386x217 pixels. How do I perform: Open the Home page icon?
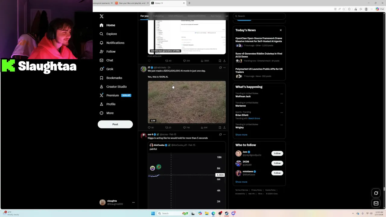tap(102, 25)
